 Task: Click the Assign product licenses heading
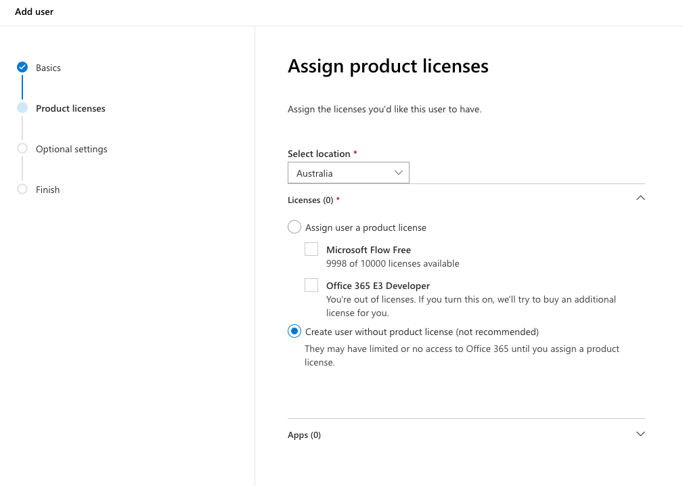388,66
